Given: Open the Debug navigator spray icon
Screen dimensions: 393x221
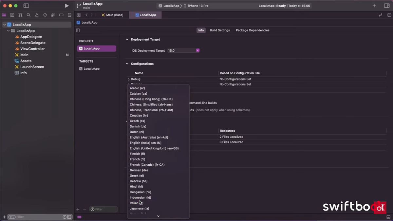Looking at the screenshot, I should pyautogui.click(x=53, y=15).
